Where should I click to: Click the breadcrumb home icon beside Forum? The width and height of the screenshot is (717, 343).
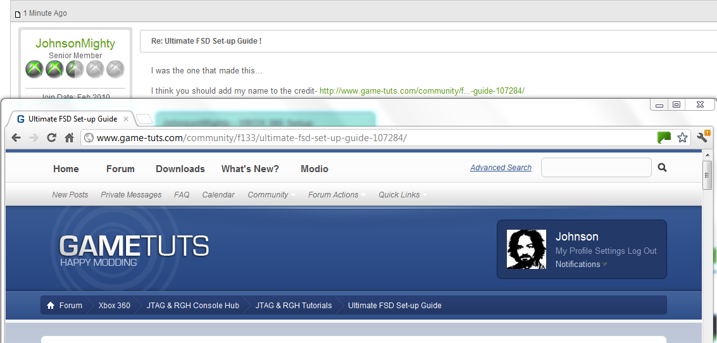[51, 306]
